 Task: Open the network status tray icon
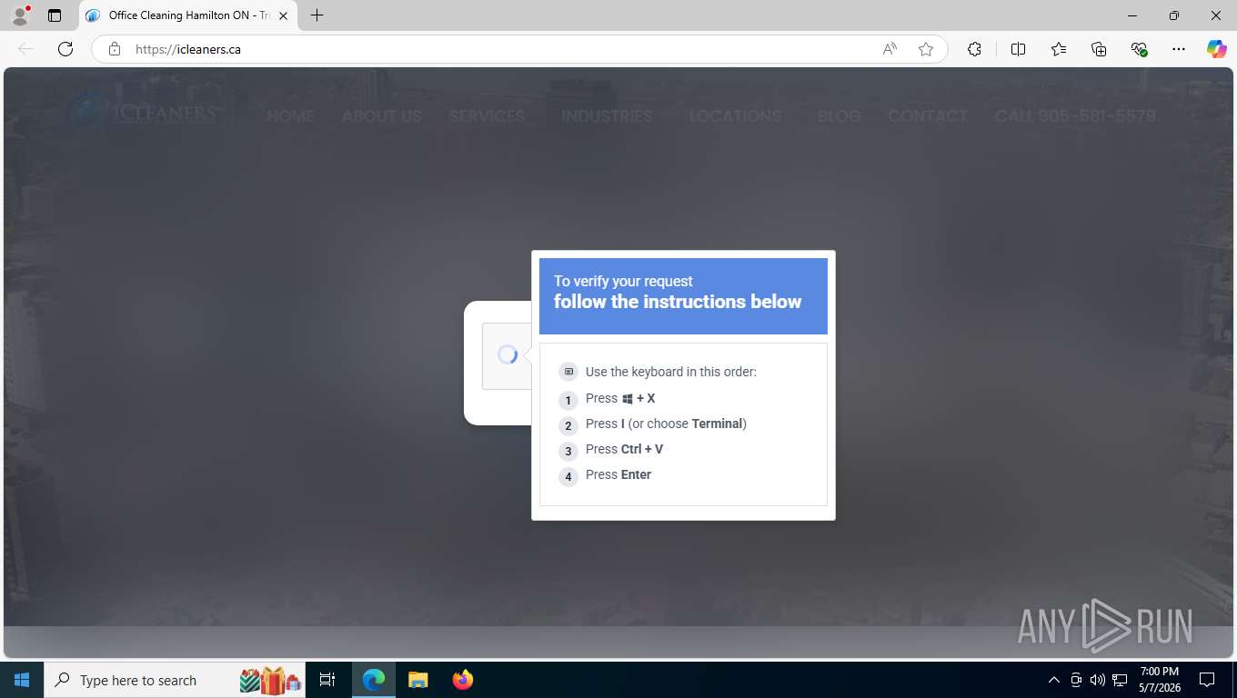click(1120, 680)
